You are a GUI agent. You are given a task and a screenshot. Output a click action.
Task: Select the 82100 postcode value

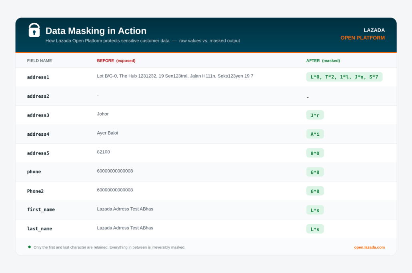(x=103, y=152)
